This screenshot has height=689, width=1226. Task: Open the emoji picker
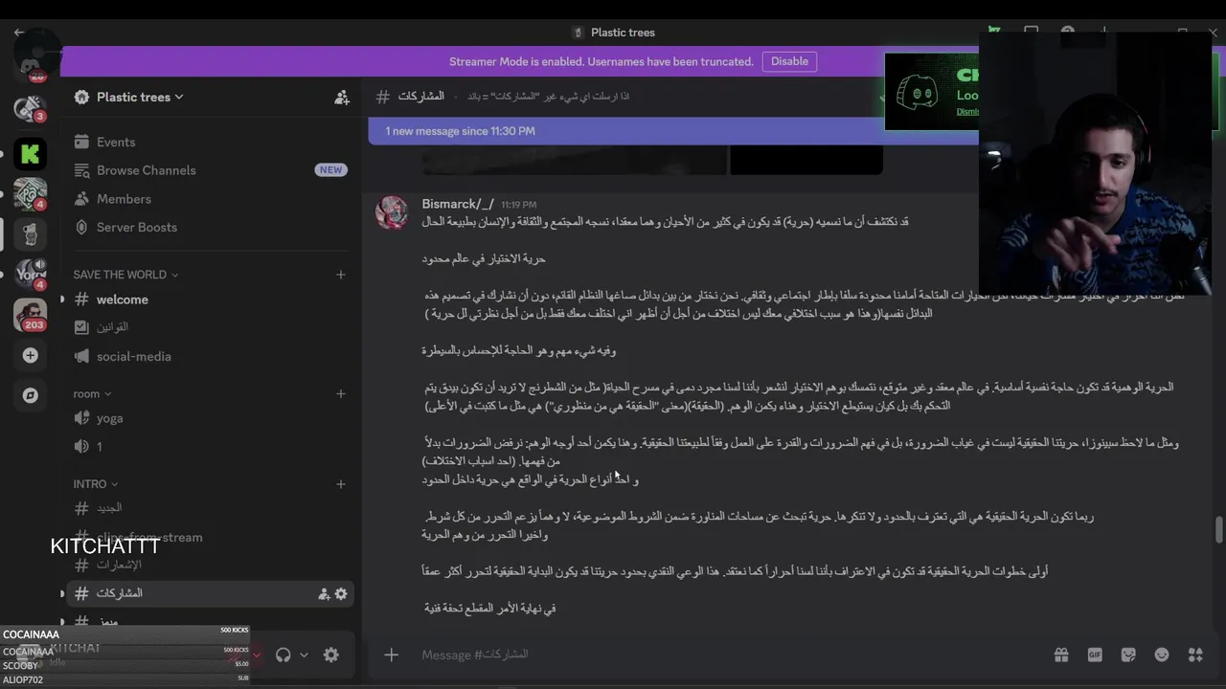(x=1162, y=655)
